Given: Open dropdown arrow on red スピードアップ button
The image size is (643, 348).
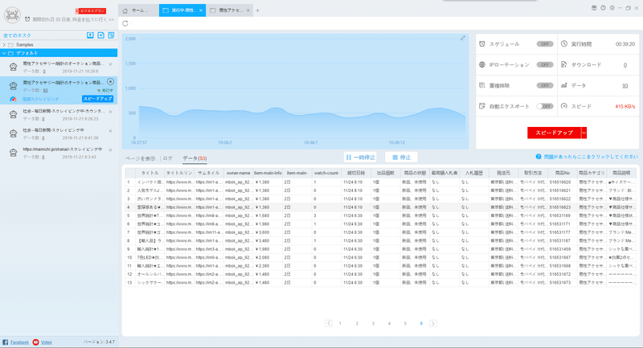Looking at the screenshot, I should (584, 133).
